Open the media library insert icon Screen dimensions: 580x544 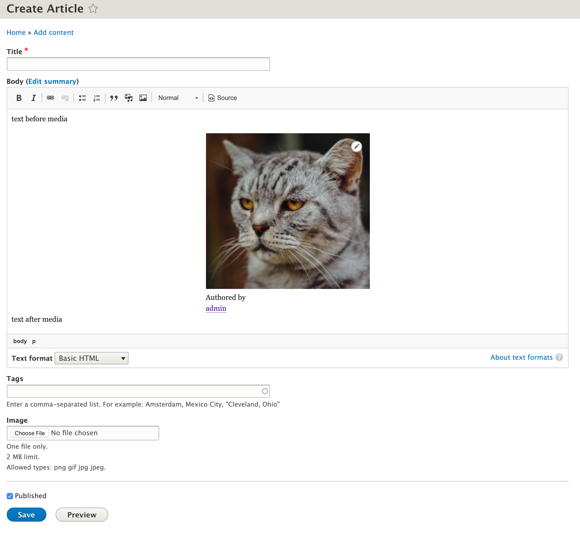click(128, 98)
